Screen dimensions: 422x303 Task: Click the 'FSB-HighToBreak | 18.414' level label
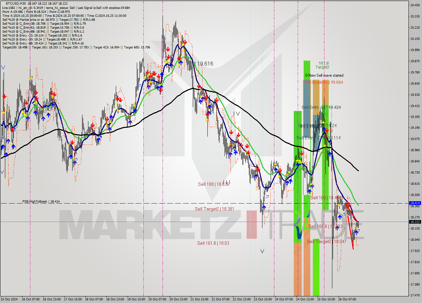coord(41,201)
